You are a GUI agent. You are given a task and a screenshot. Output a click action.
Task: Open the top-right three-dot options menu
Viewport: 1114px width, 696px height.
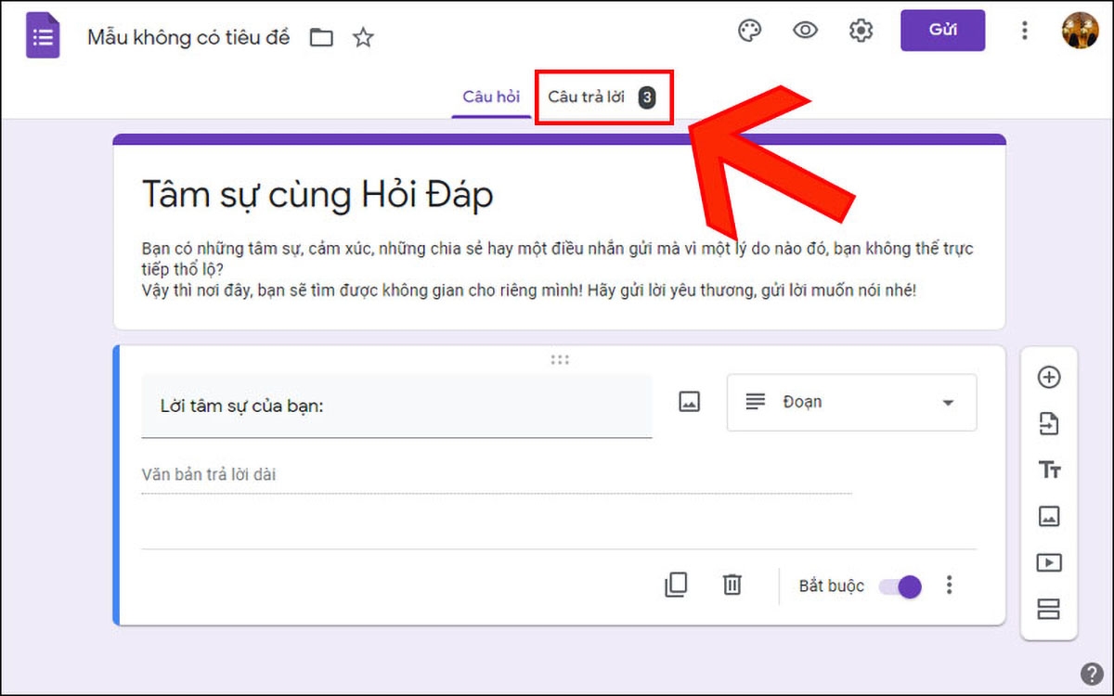pos(1024,30)
